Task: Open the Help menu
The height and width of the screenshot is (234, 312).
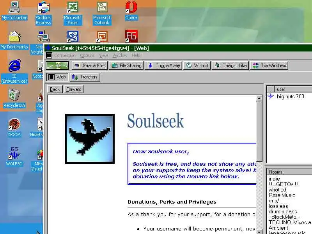Action: click(136, 55)
